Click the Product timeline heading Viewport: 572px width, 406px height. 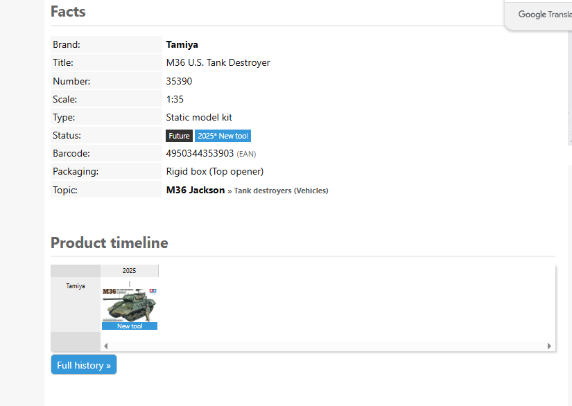click(x=110, y=242)
